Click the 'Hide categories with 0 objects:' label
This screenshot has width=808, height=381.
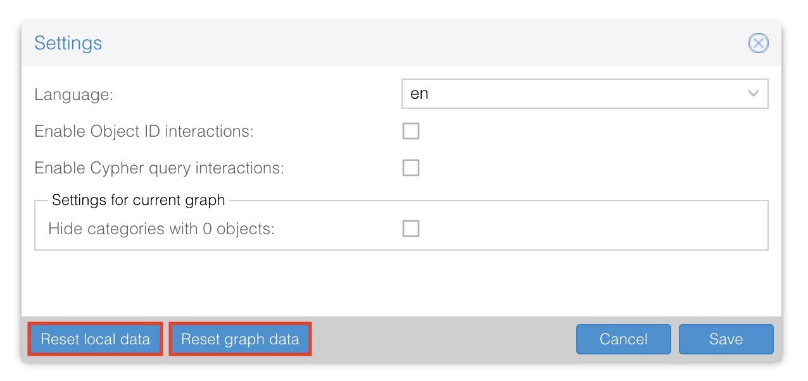click(x=161, y=228)
